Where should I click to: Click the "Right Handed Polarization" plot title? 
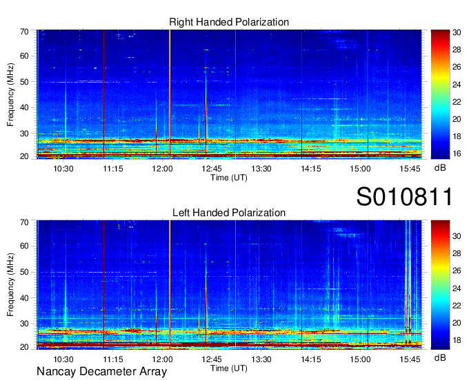click(229, 22)
